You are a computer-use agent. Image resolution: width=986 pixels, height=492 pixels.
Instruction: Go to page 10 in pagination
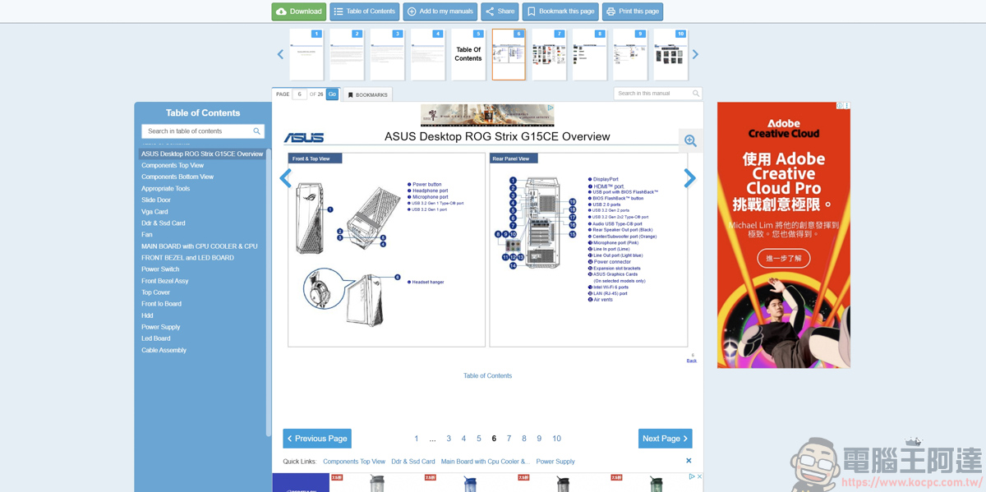pos(556,439)
